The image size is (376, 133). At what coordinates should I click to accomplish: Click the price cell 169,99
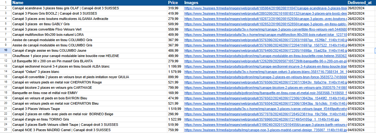tap(175, 93)
